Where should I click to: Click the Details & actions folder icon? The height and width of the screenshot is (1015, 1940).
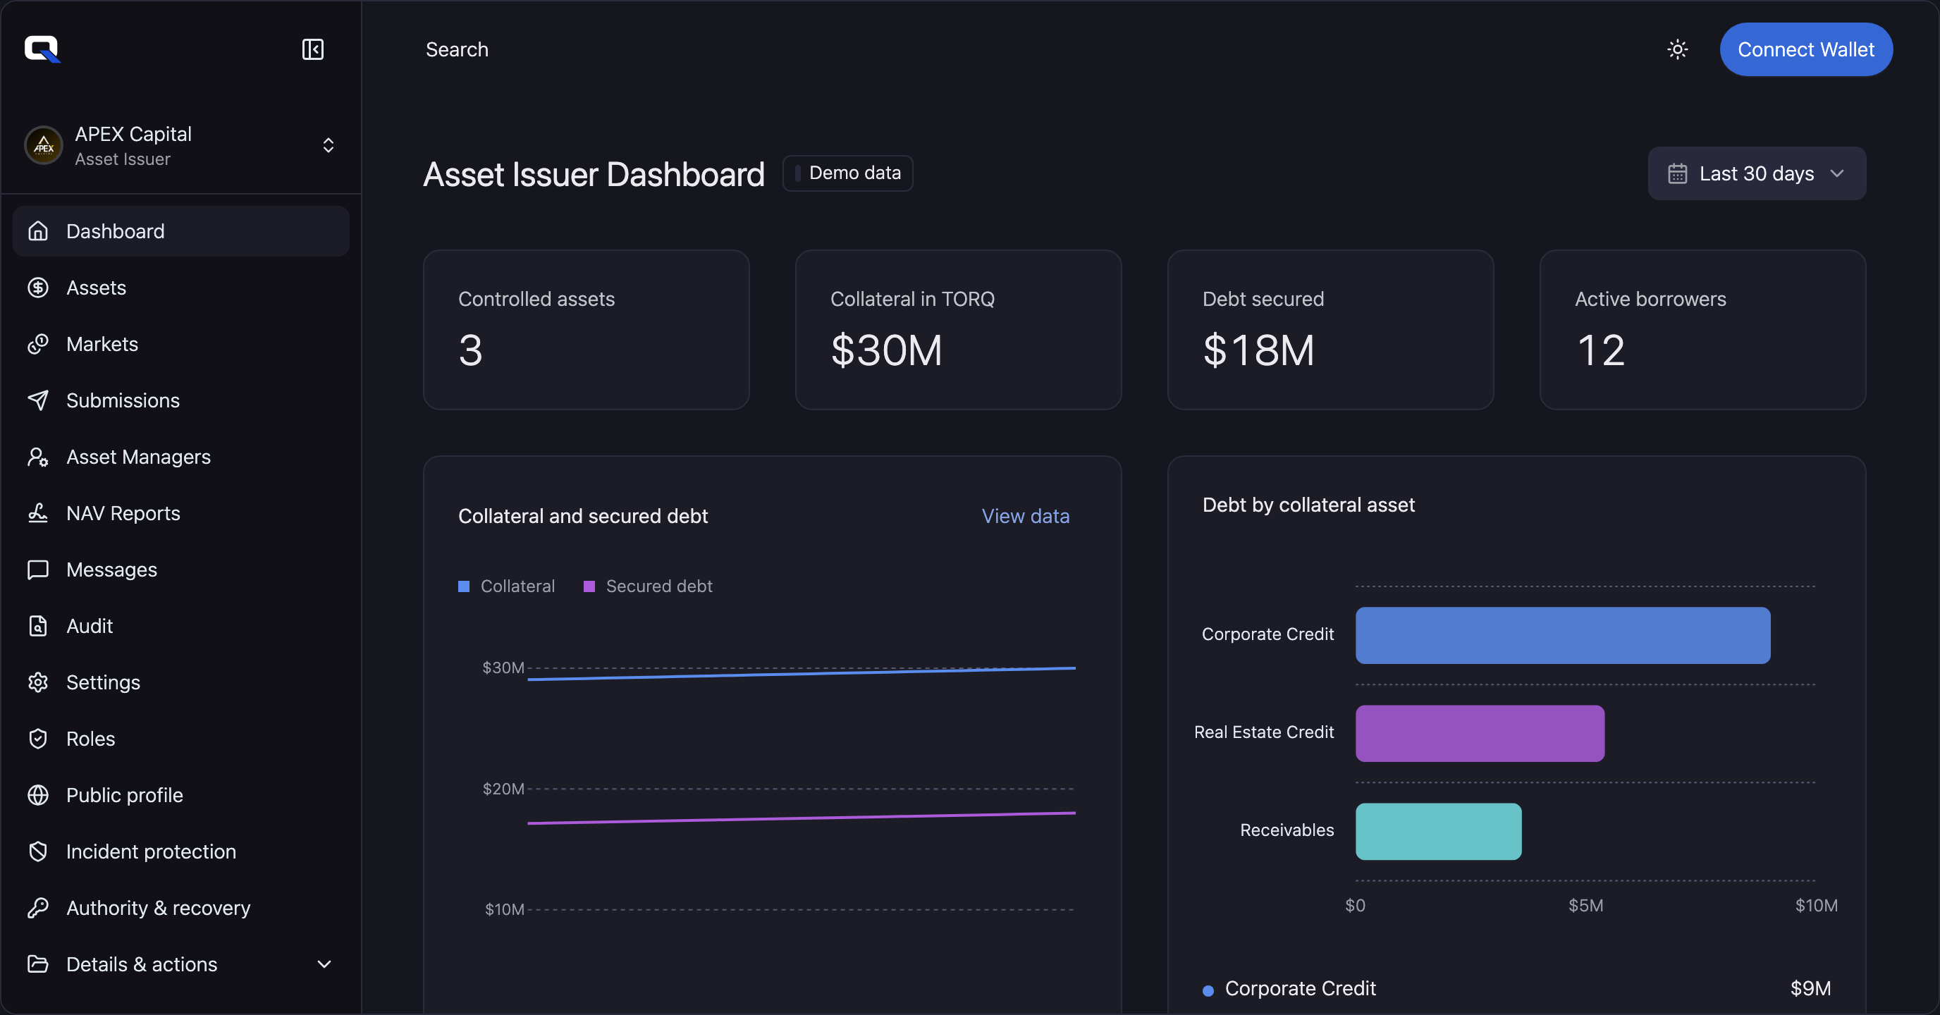click(37, 964)
